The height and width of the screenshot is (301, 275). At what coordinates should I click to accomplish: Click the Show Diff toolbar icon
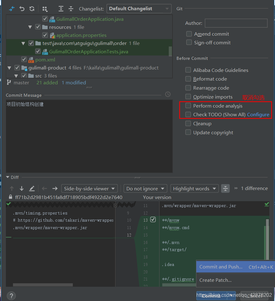click(x=12, y=9)
